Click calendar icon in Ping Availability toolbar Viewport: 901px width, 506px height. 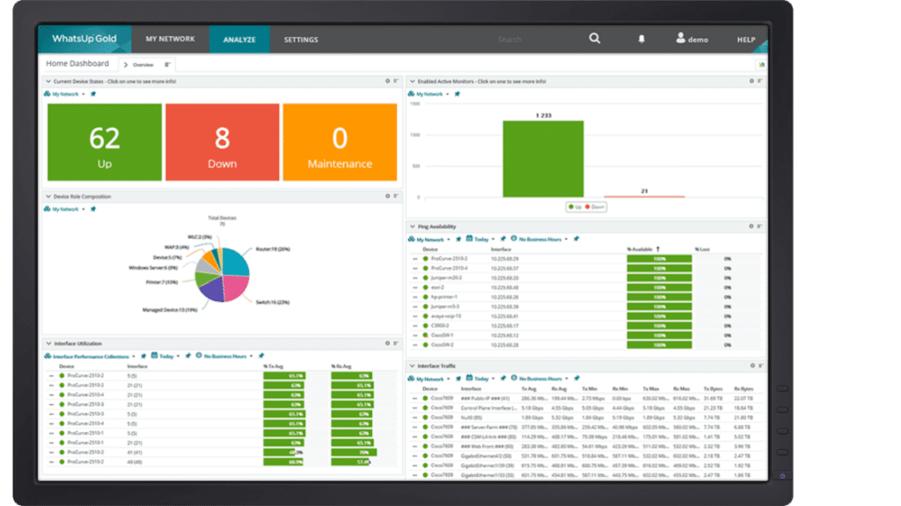(x=470, y=238)
